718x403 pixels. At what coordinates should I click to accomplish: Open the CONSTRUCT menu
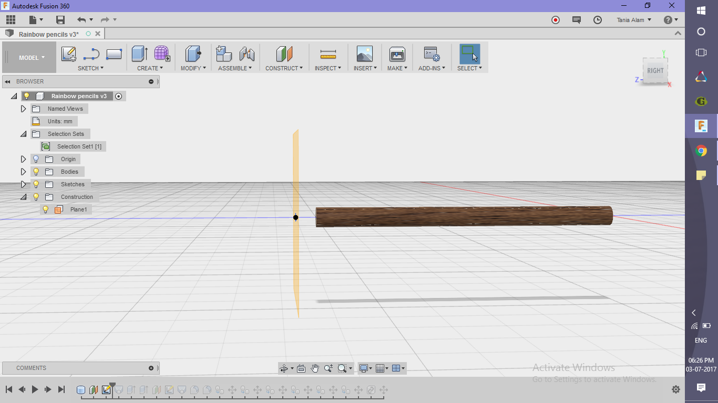[284, 68]
